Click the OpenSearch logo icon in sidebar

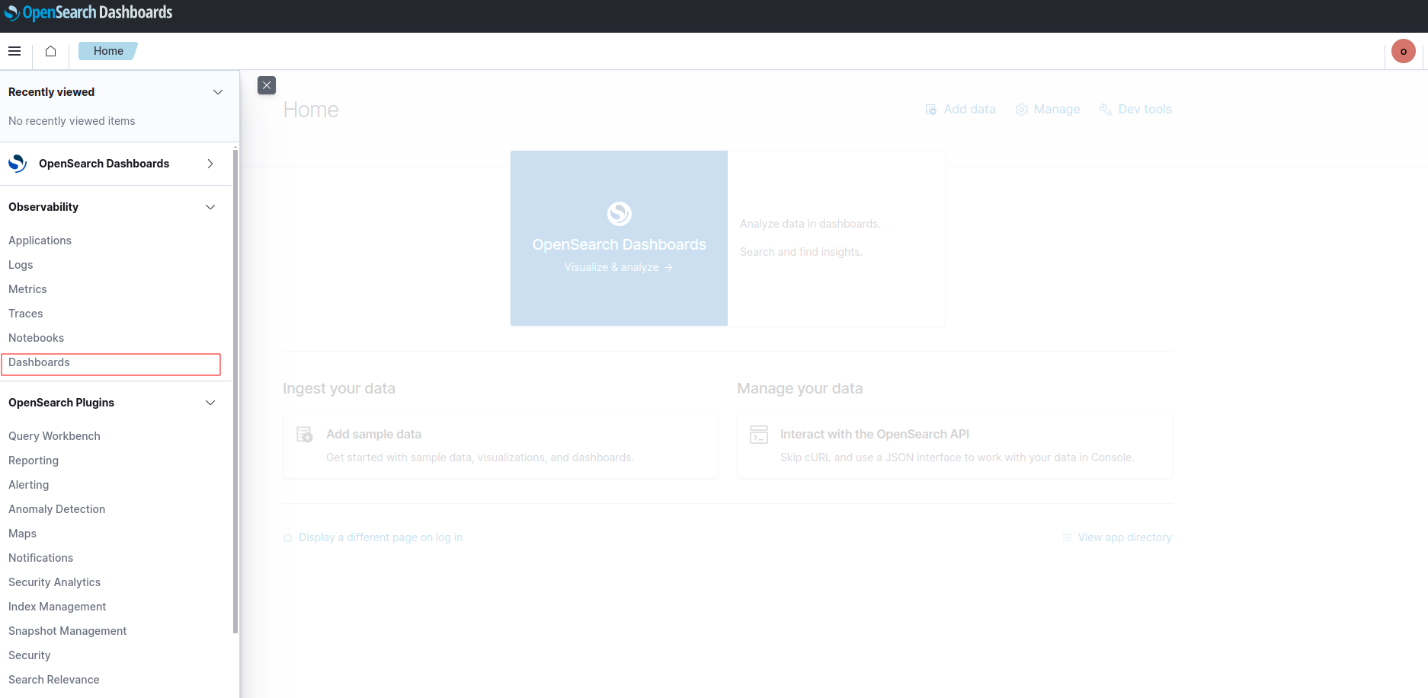[18, 164]
